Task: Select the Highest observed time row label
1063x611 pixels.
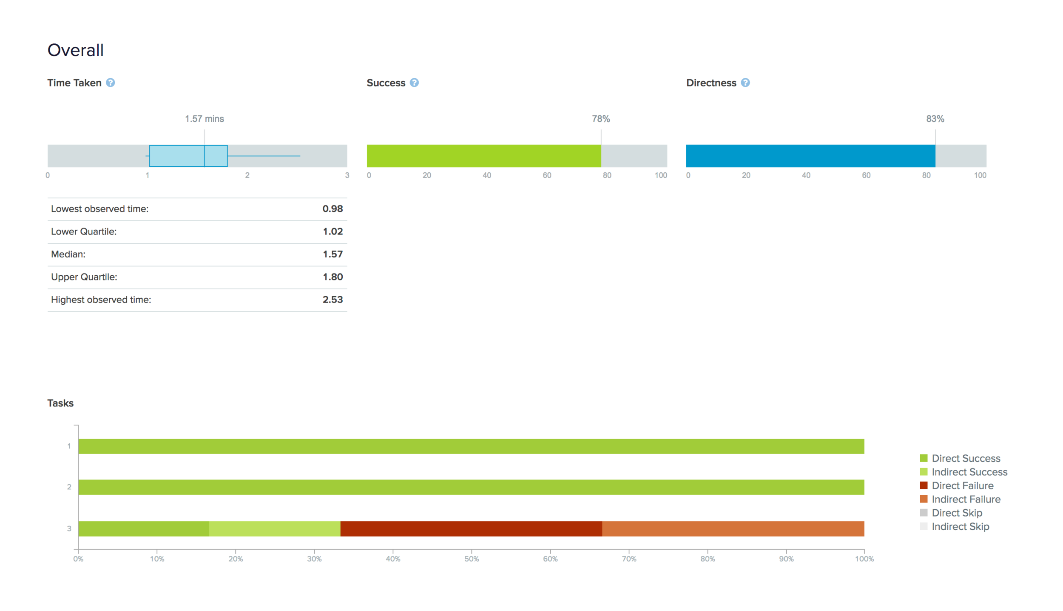Action: pos(101,300)
